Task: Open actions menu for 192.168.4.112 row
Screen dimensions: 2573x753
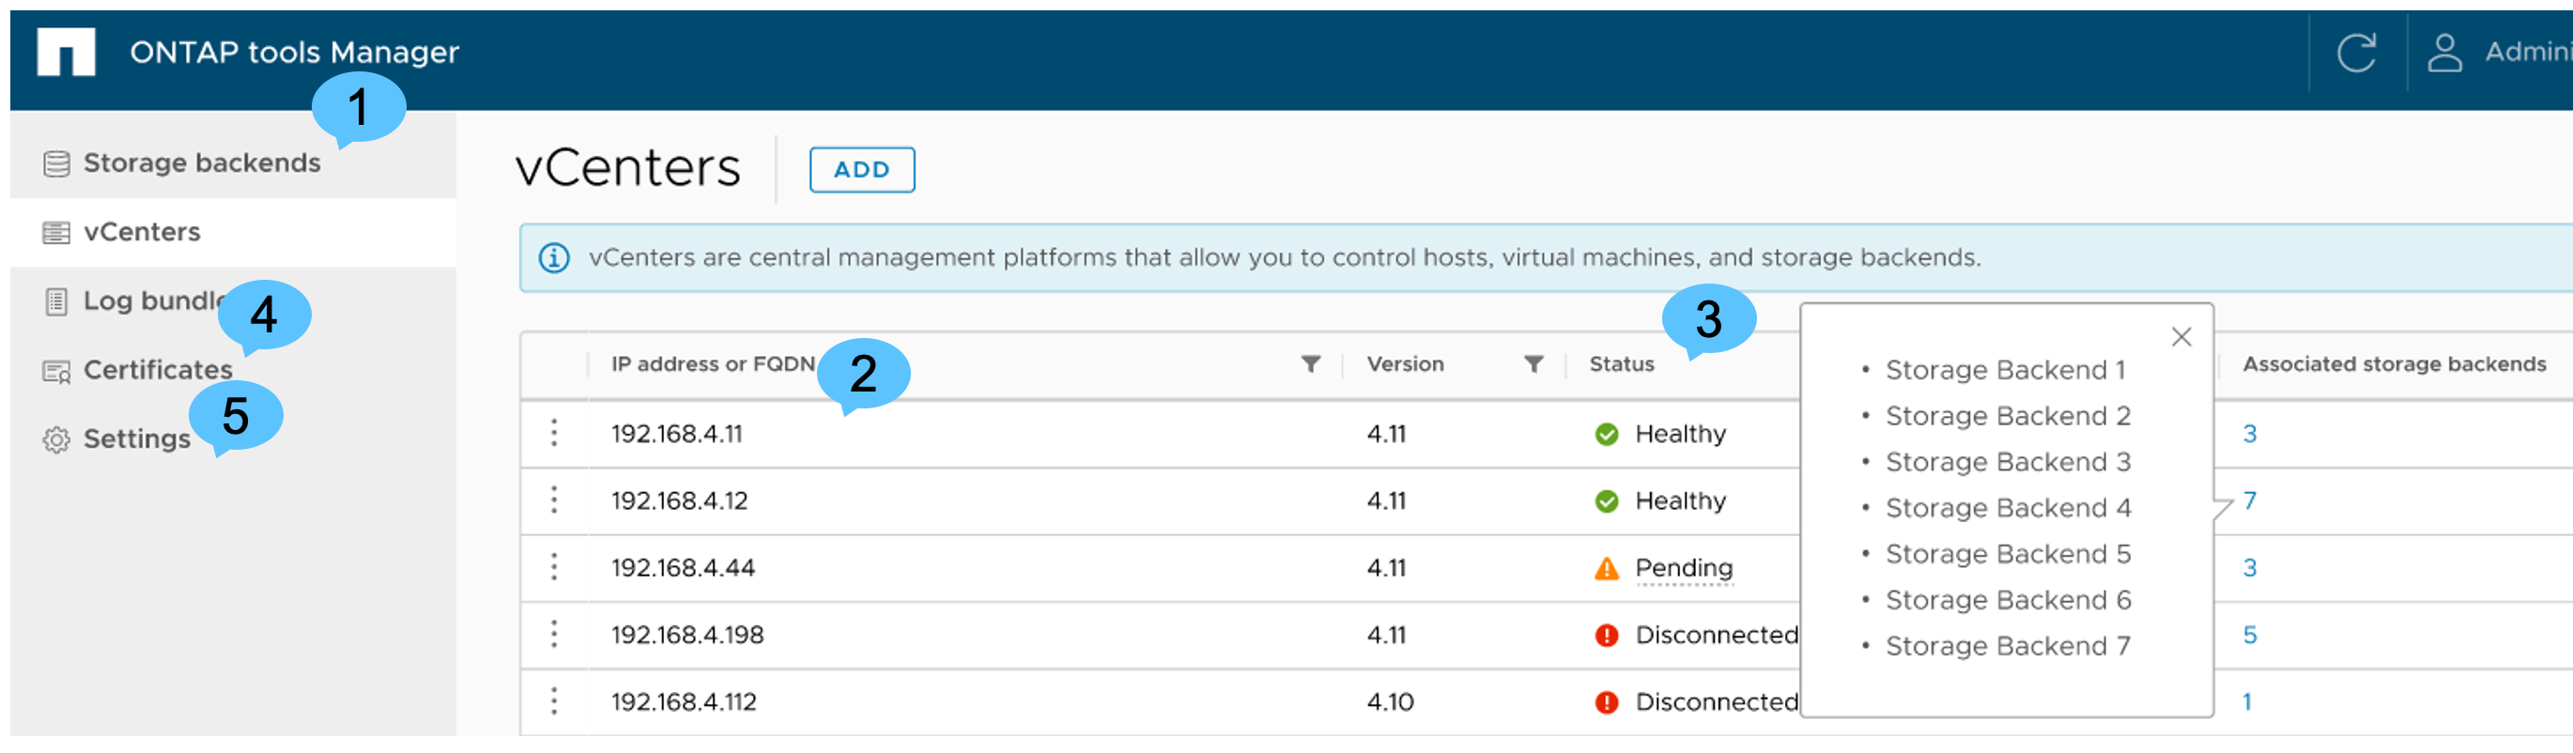Action: [x=554, y=701]
